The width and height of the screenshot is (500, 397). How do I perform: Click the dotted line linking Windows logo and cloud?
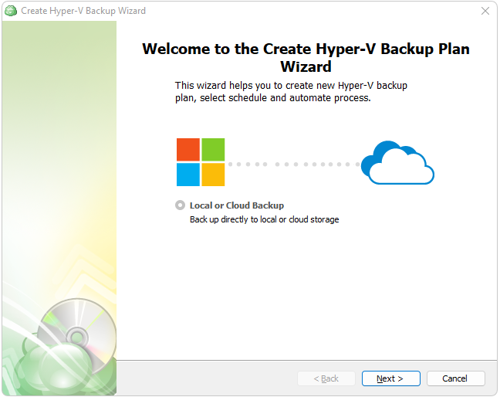click(x=293, y=164)
